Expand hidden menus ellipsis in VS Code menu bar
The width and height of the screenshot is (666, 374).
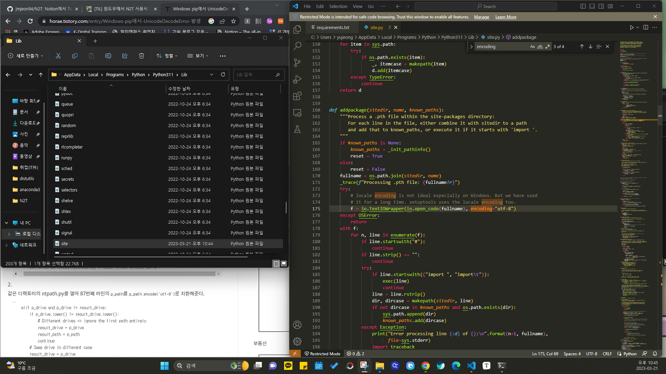pos(383,6)
